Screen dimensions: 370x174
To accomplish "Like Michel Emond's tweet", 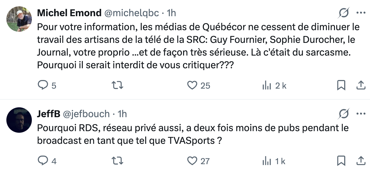I will click(x=192, y=85).
